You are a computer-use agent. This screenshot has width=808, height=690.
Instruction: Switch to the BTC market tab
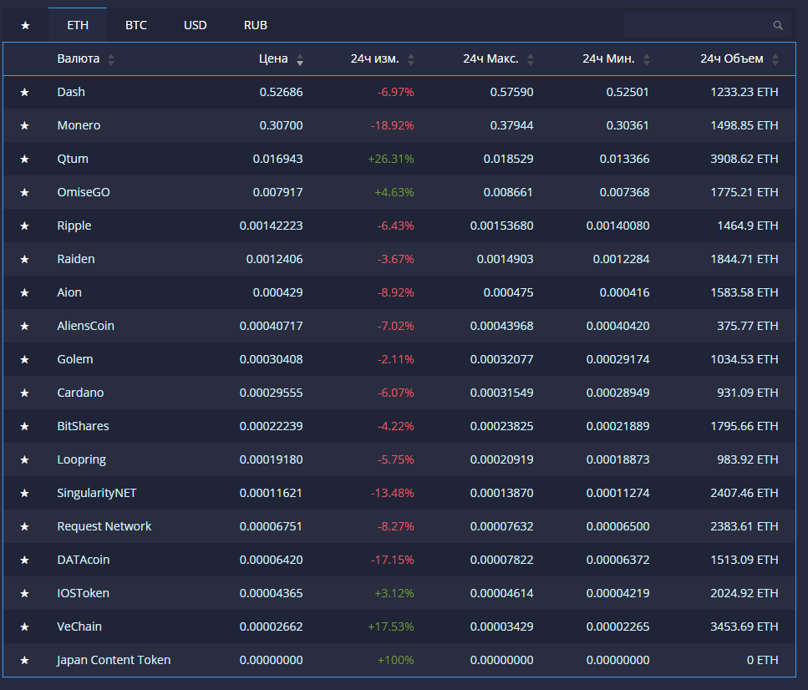click(x=136, y=25)
